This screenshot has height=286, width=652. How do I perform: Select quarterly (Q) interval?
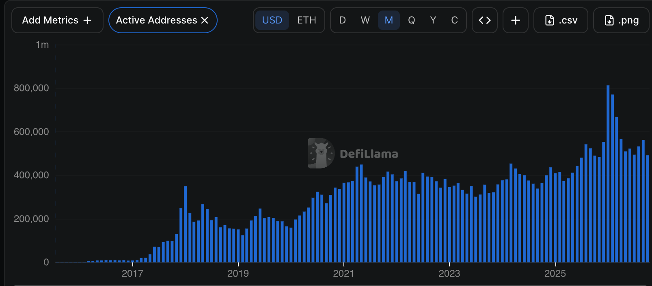(x=412, y=20)
